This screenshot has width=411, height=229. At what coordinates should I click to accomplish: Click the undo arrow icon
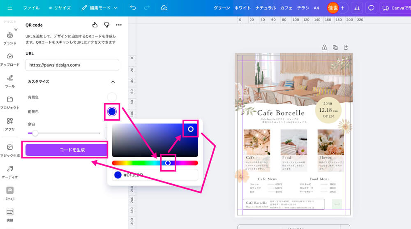tap(133, 8)
